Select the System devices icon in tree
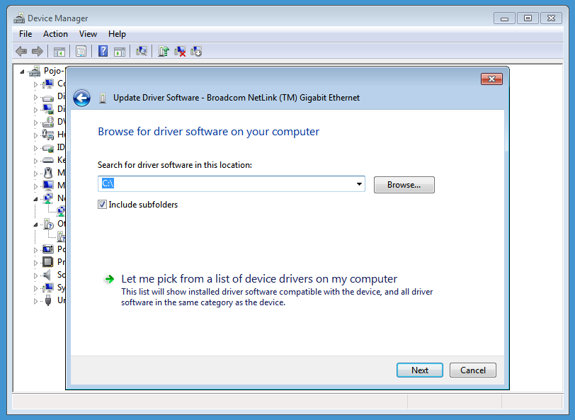Image resolution: width=575 pixels, height=420 pixels. (48, 288)
